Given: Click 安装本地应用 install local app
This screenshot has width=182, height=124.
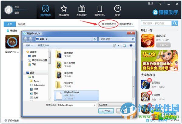Looking at the screenshot, I should (x=109, y=24).
